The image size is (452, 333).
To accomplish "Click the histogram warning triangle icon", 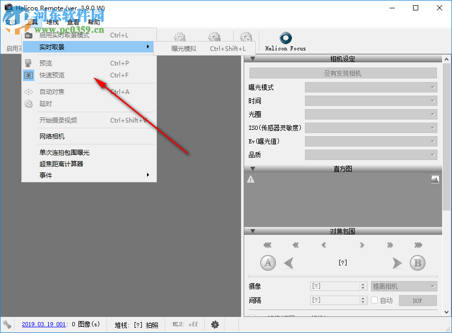I will pyautogui.click(x=250, y=179).
